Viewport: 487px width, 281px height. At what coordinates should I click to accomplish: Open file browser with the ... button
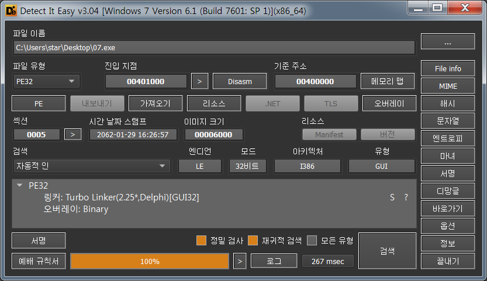click(x=448, y=41)
